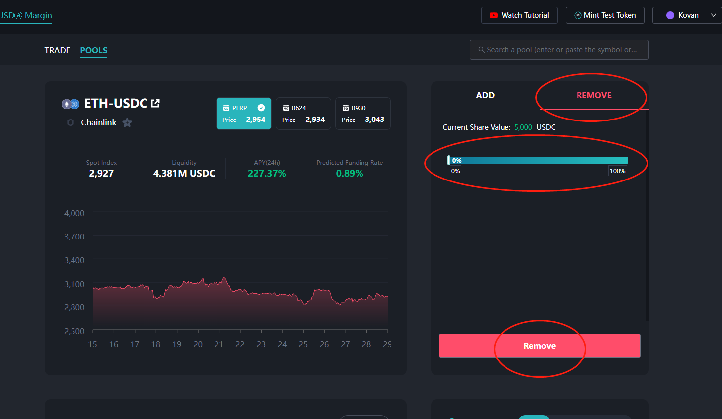The width and height of the screenshot is (722, 419).
Task: Click the middle of the removal percentage slider
Action: [x=538, y=160]
